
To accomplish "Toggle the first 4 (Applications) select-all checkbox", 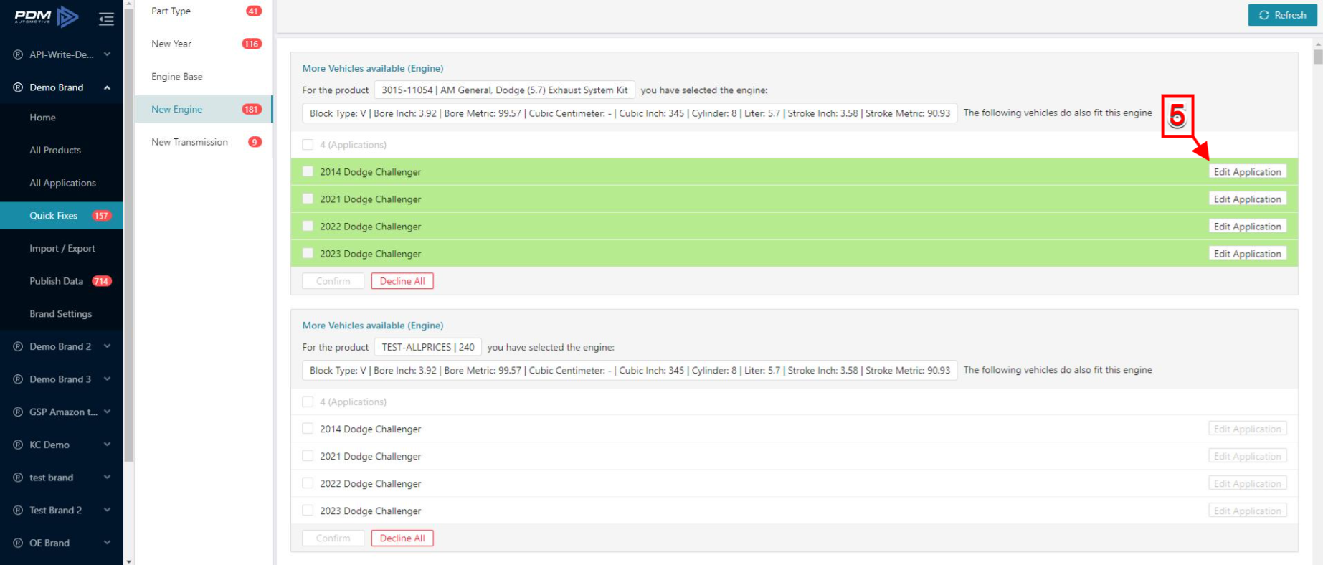I will pyautogui.click(x=308, y=144).
